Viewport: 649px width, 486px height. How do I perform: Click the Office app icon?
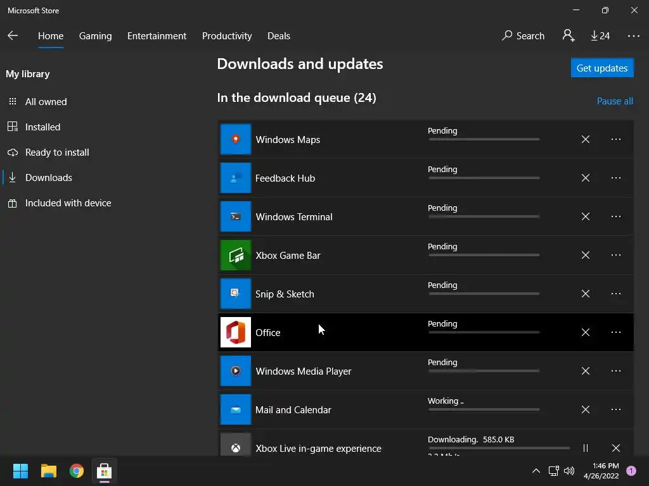(x=236, y=332)
